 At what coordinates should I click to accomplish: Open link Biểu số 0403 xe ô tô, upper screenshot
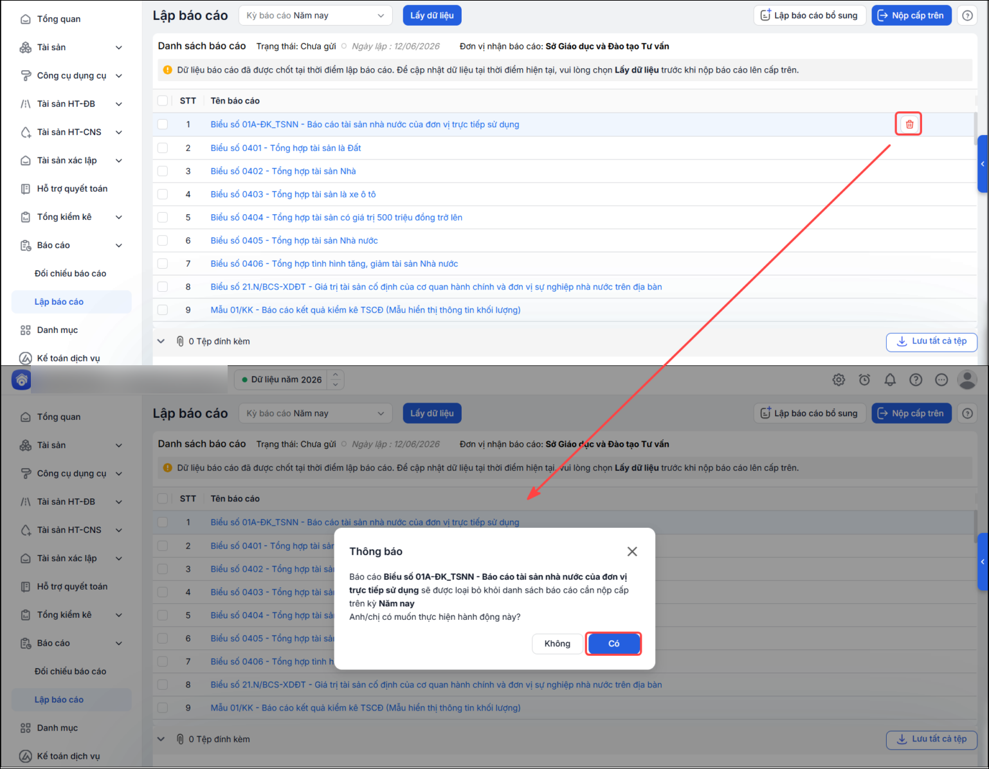tap(293, 194)
